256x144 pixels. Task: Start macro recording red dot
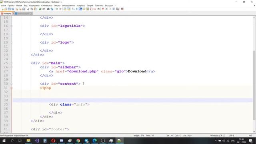click(103, 9)
